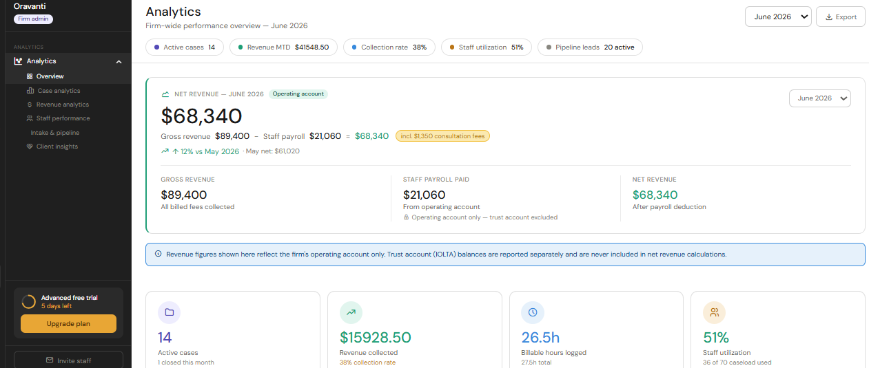Click the Collection rate 38% chip
869x368 pixels.
coord(389,47)
